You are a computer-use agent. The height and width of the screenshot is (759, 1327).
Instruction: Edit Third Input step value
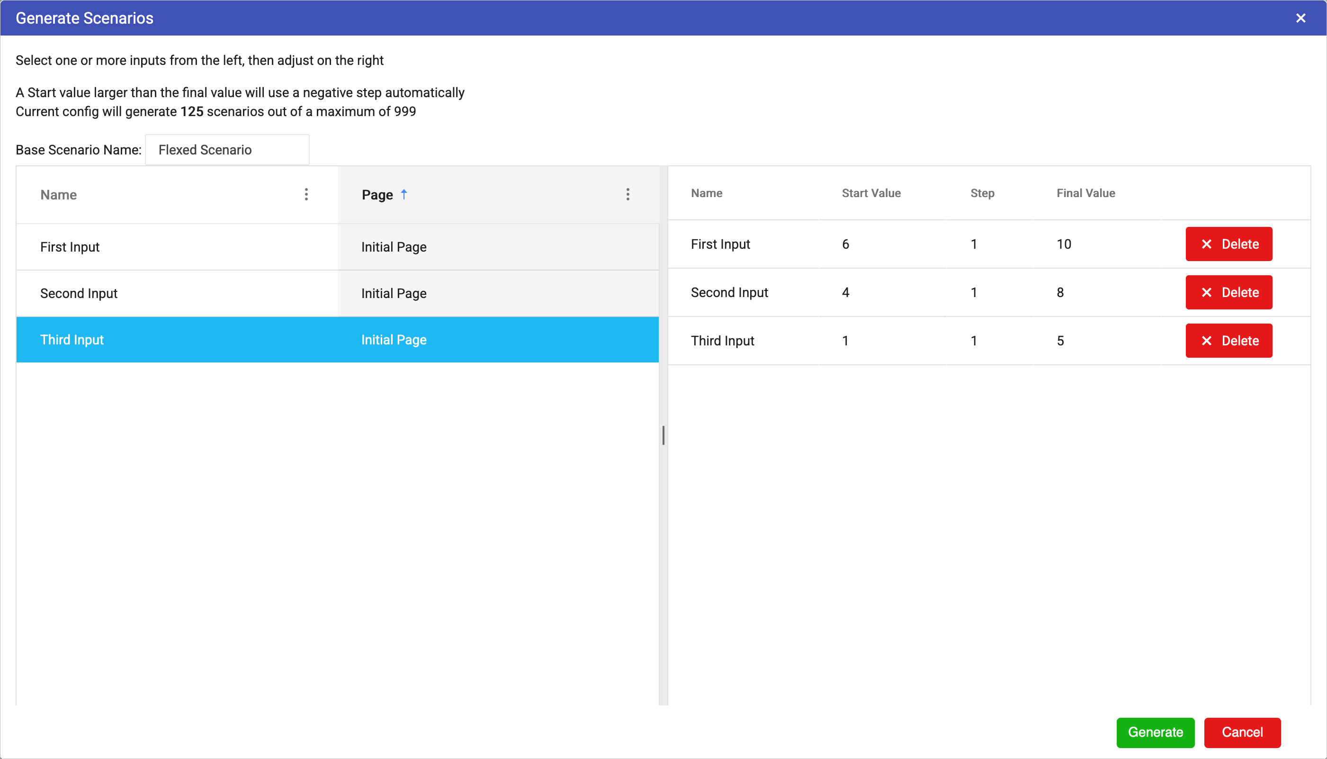coord(974,341)
